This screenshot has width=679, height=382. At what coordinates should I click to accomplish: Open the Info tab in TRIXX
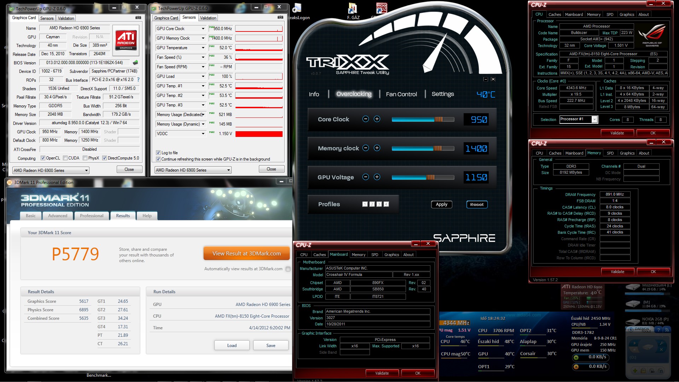[x=314, y=94]
